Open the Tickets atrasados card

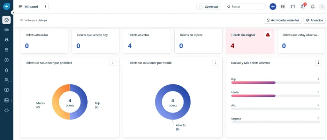coord(44,41)
